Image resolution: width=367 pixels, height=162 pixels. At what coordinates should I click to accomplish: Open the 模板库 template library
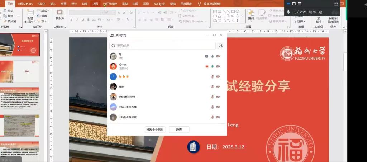(60, 14)
